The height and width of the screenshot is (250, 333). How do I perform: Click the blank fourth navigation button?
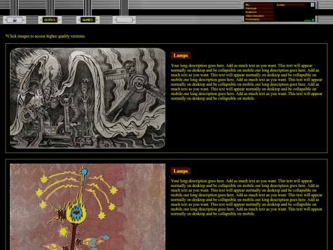point(125,20)
